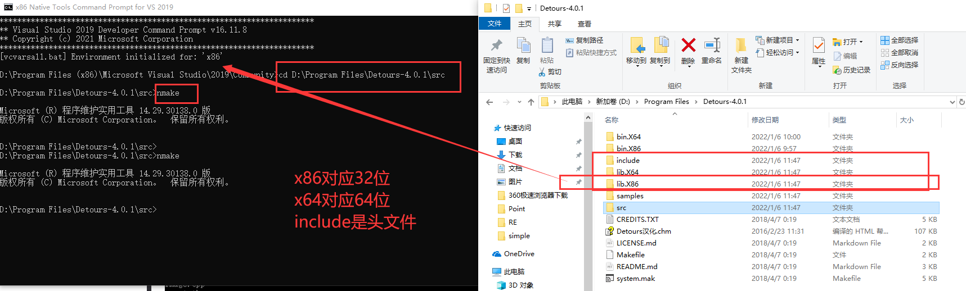The width and height of the screenshot is (966, 291).
Task: Select the Point folder in navigation pane
Action: click(x=511, y=209)
